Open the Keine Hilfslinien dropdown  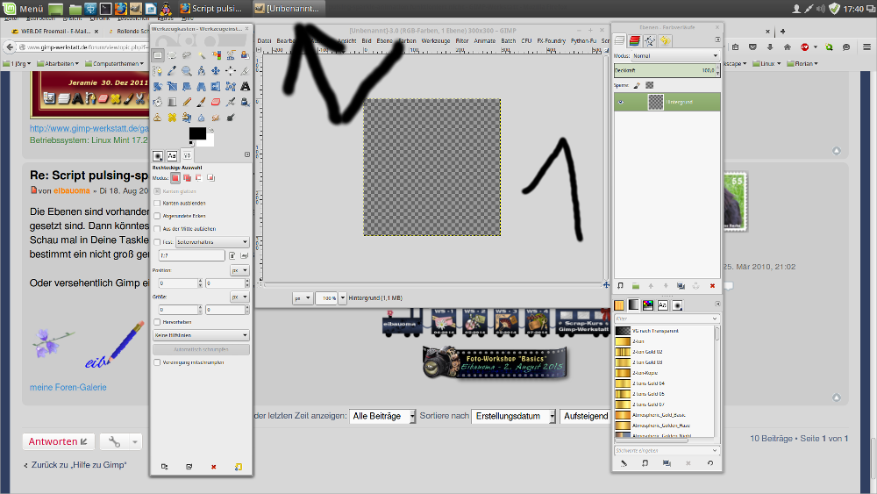pyautogui.click(x=201, y=335)
